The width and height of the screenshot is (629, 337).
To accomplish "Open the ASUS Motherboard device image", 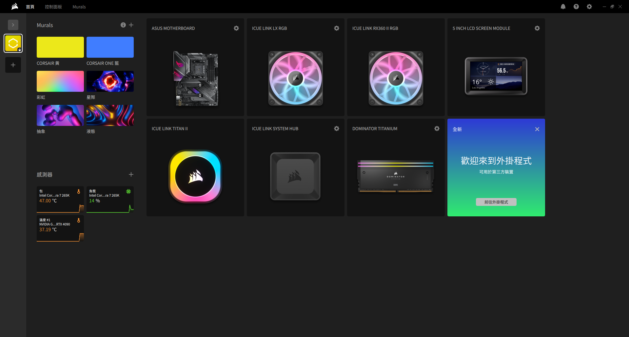I will point(195,78).
